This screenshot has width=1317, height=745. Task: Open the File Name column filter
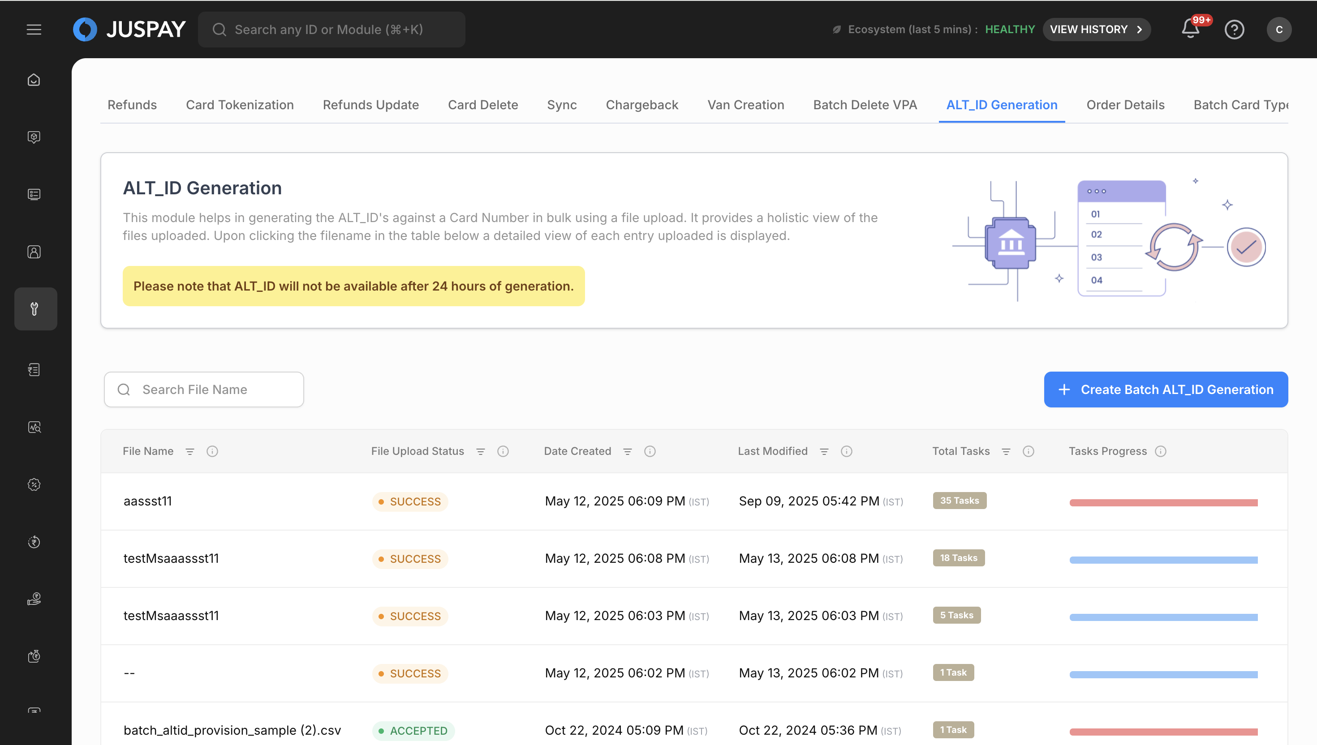click(x=189, y=451)
